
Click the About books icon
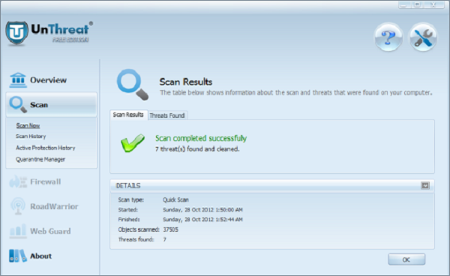pyautogui.click(x=18, y=256)
